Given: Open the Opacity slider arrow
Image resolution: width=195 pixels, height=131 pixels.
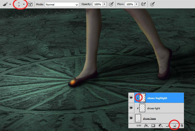Looking at the screenshot, I should pyautogui.click(x=104, y=4).
